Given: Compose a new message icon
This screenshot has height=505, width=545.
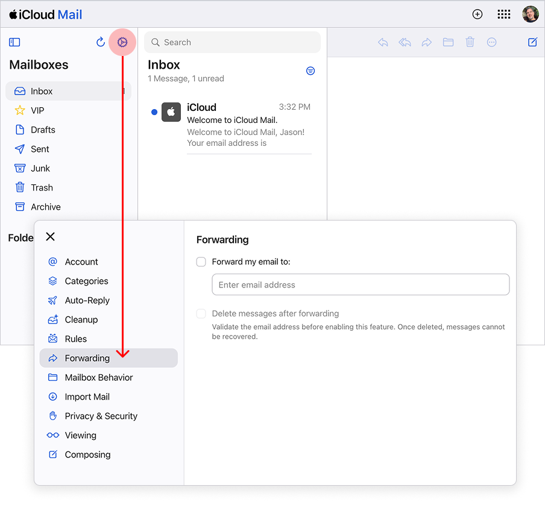Looking at the screenshot, I should (x=532, y=42).
